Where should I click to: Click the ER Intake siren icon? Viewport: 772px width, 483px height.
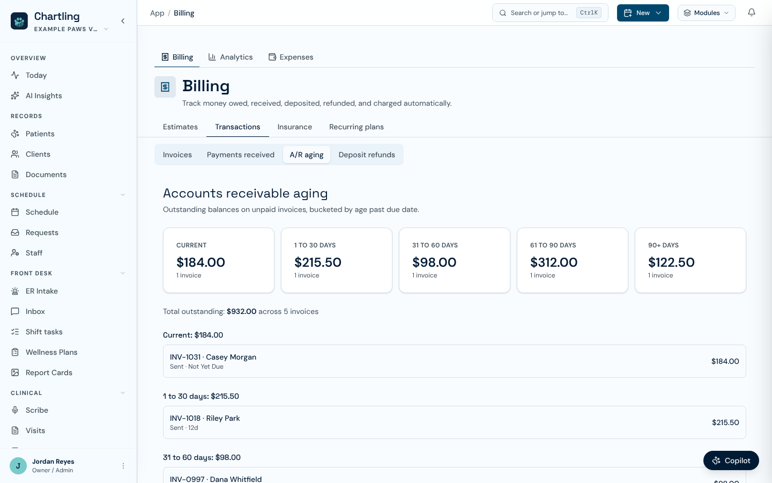coord(15,291)
